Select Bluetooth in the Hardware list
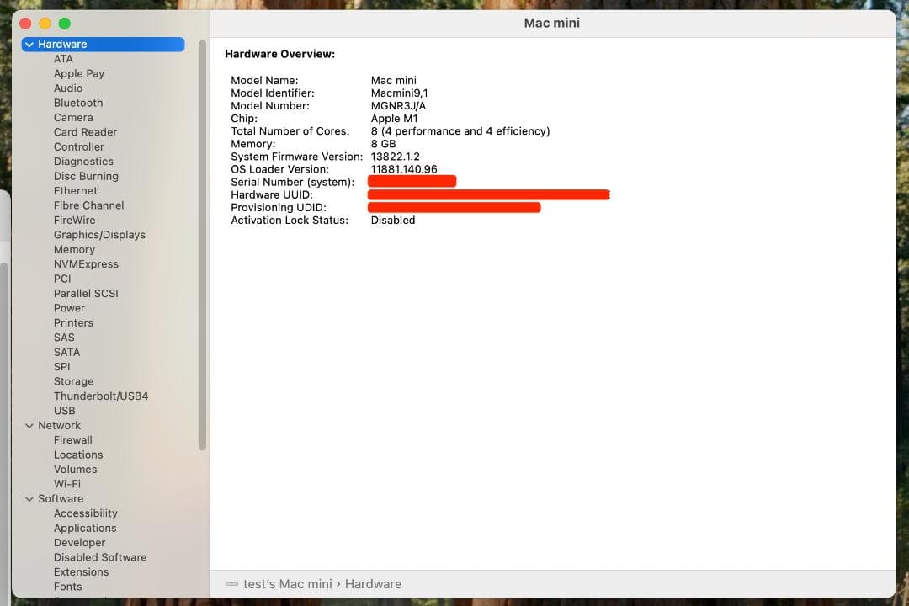This screenshot has width=909, height=606. tap(77, 103)
